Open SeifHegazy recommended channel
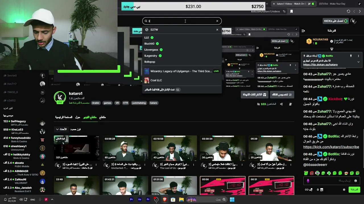364x204 pixels. point(24,123)
